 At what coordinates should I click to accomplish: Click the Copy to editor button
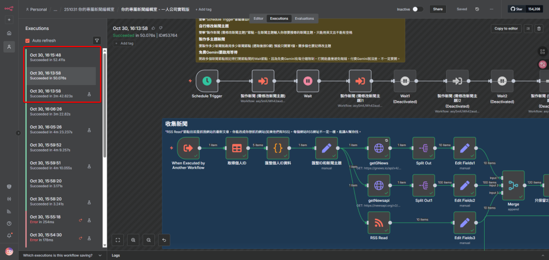pos(506,29)
